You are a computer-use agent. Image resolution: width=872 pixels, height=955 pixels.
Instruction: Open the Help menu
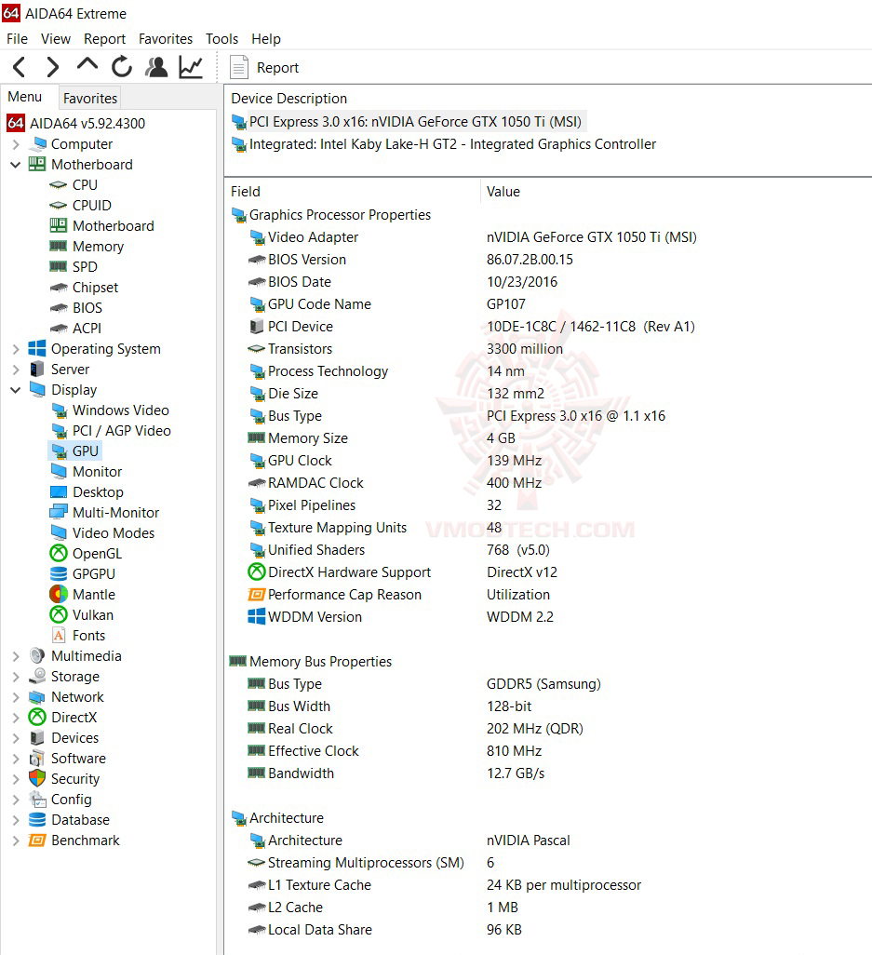point(266,38)
